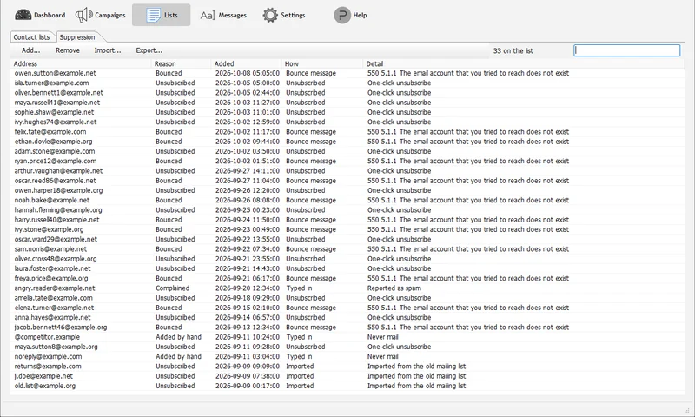
Task: Select row owen.harper18@example.org
Action: pos(347,190)
